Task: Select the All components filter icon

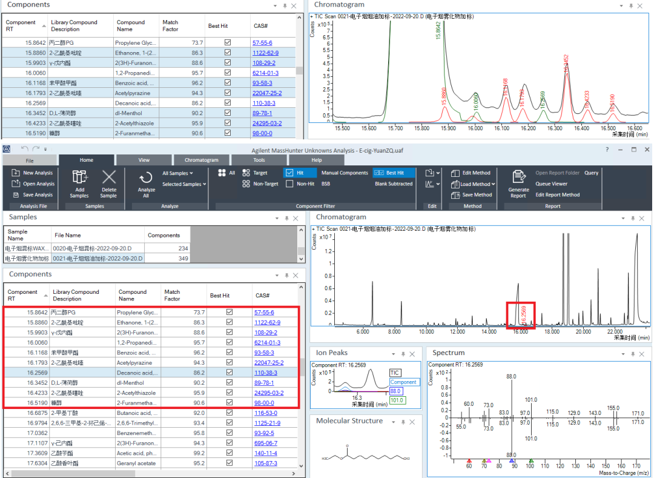Action: (x=222, y=173)
